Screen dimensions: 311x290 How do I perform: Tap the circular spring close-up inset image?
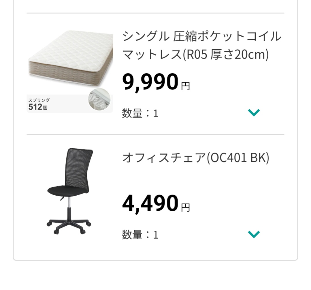99,99
